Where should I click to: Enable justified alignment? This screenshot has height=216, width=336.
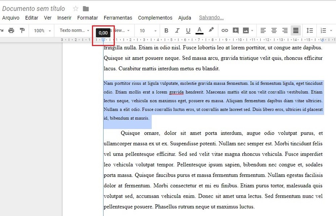coord(295,30)
